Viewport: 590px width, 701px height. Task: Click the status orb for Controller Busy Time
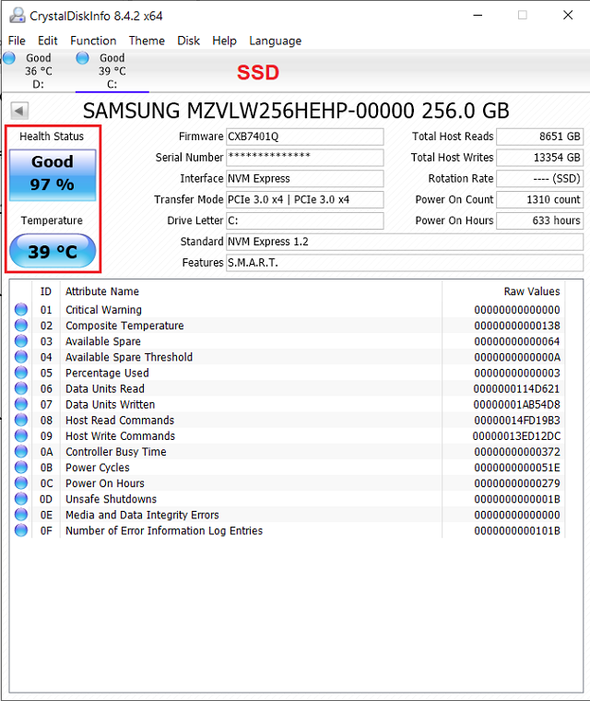coord(21,452)
